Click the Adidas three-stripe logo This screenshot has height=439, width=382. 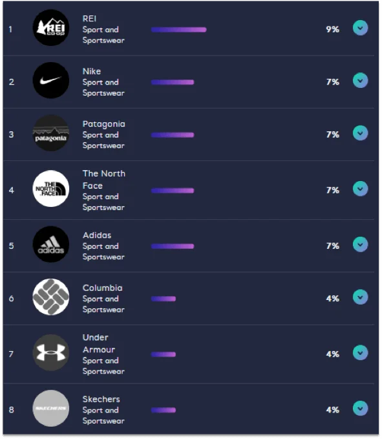tap(51, 244)
